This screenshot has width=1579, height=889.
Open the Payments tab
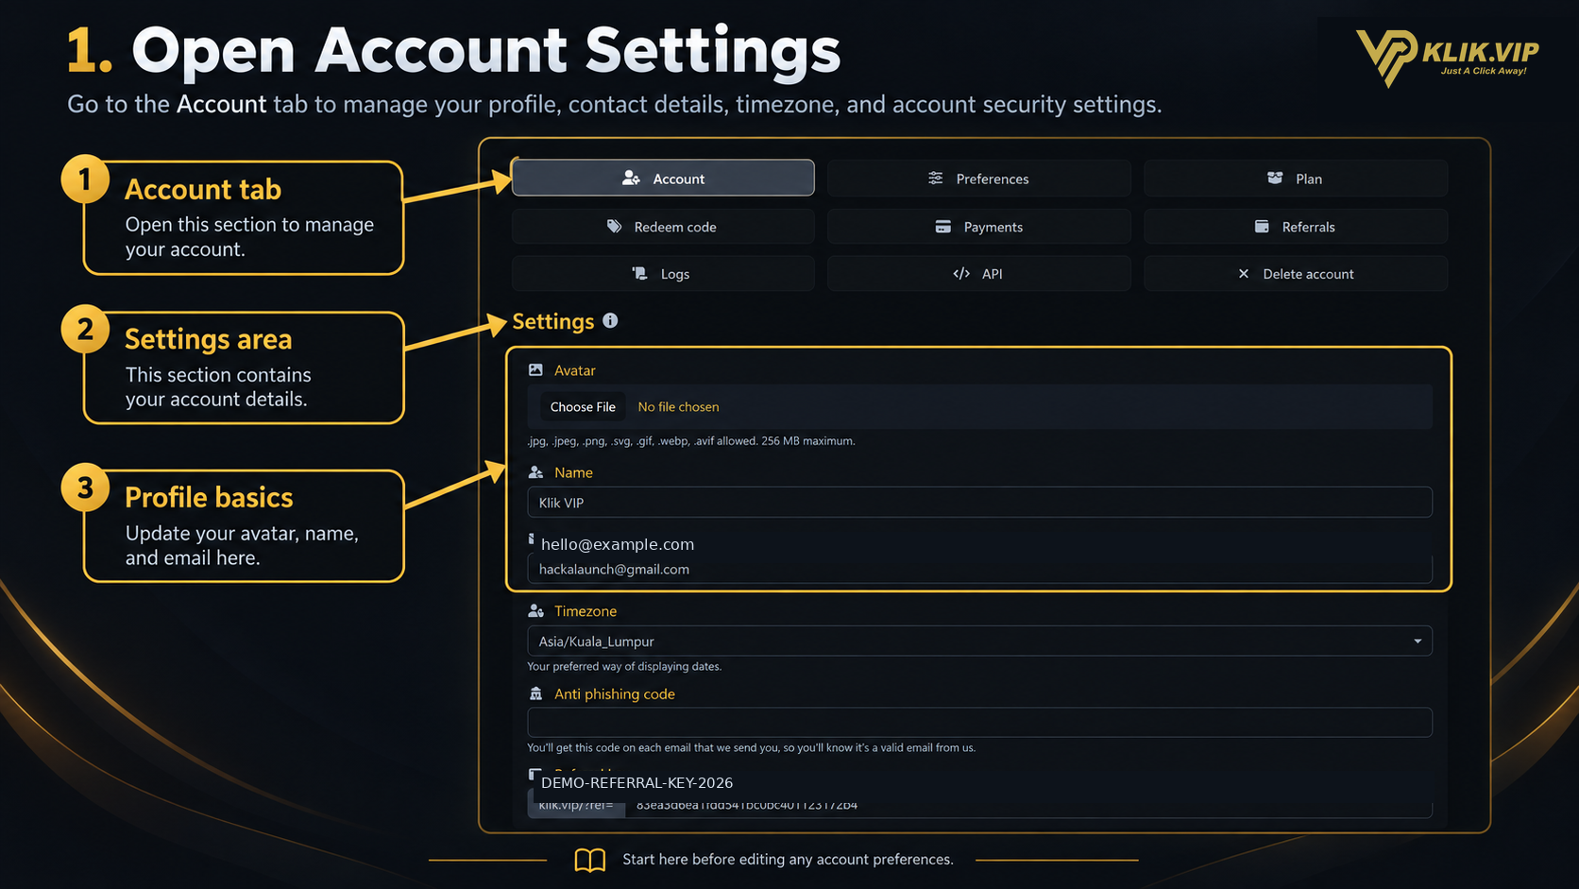(x=979, y=226)
